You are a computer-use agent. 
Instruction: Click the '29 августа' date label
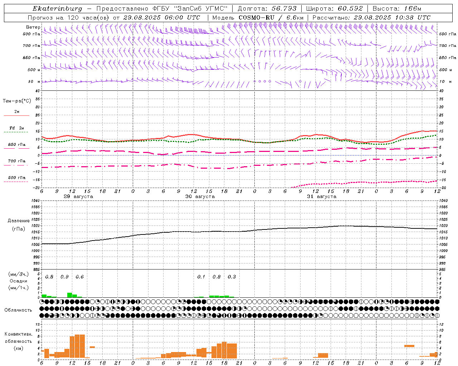(x=78, y=197)
